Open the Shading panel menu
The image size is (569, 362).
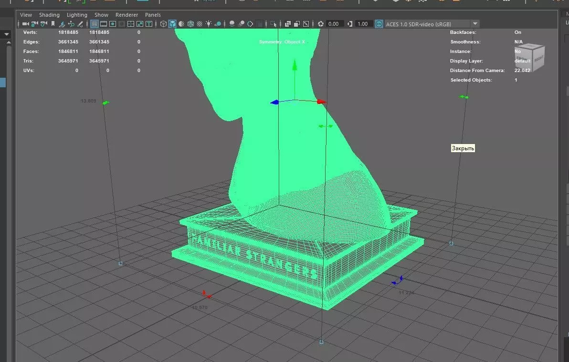(49, 15)
